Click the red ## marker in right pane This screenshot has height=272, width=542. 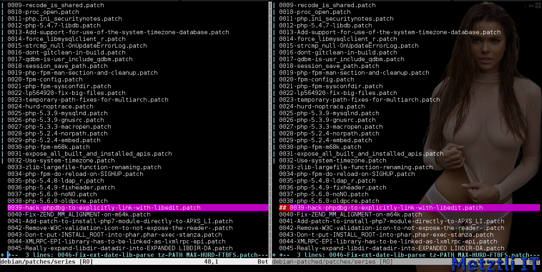tap(283, 208)
